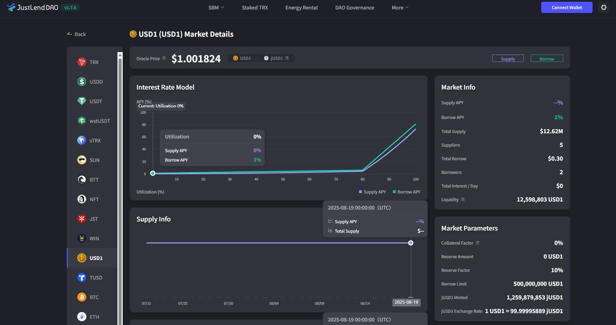Open DAO Governance page
Image resolution: width=616 pixels, height=325 pixels.
coord(354,7)
